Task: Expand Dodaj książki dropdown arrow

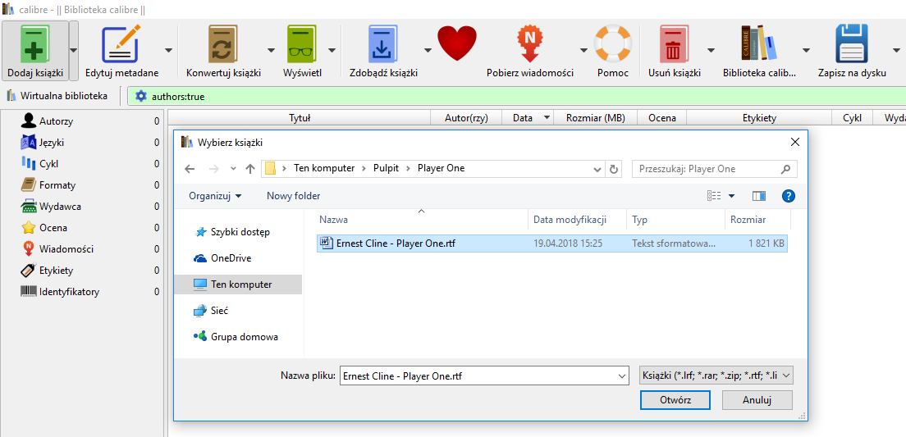Action: (73, 51)
